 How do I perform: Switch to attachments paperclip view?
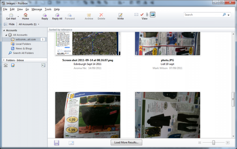point(147,15)
